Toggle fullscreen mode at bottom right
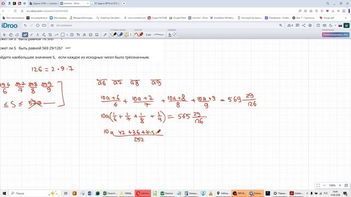351x197 pixels. (x=318, y=186)
